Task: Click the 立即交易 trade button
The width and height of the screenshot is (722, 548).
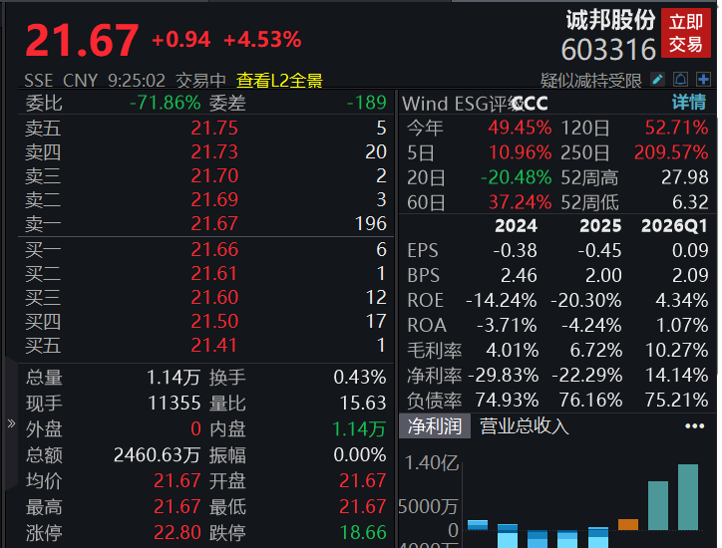Action: pyautogui.click(x=686, y=33)
